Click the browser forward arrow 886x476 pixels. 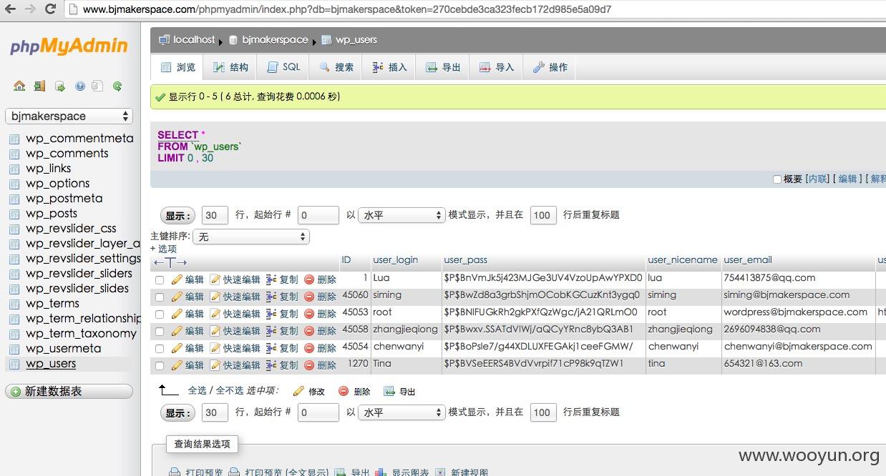coord(30,9)
